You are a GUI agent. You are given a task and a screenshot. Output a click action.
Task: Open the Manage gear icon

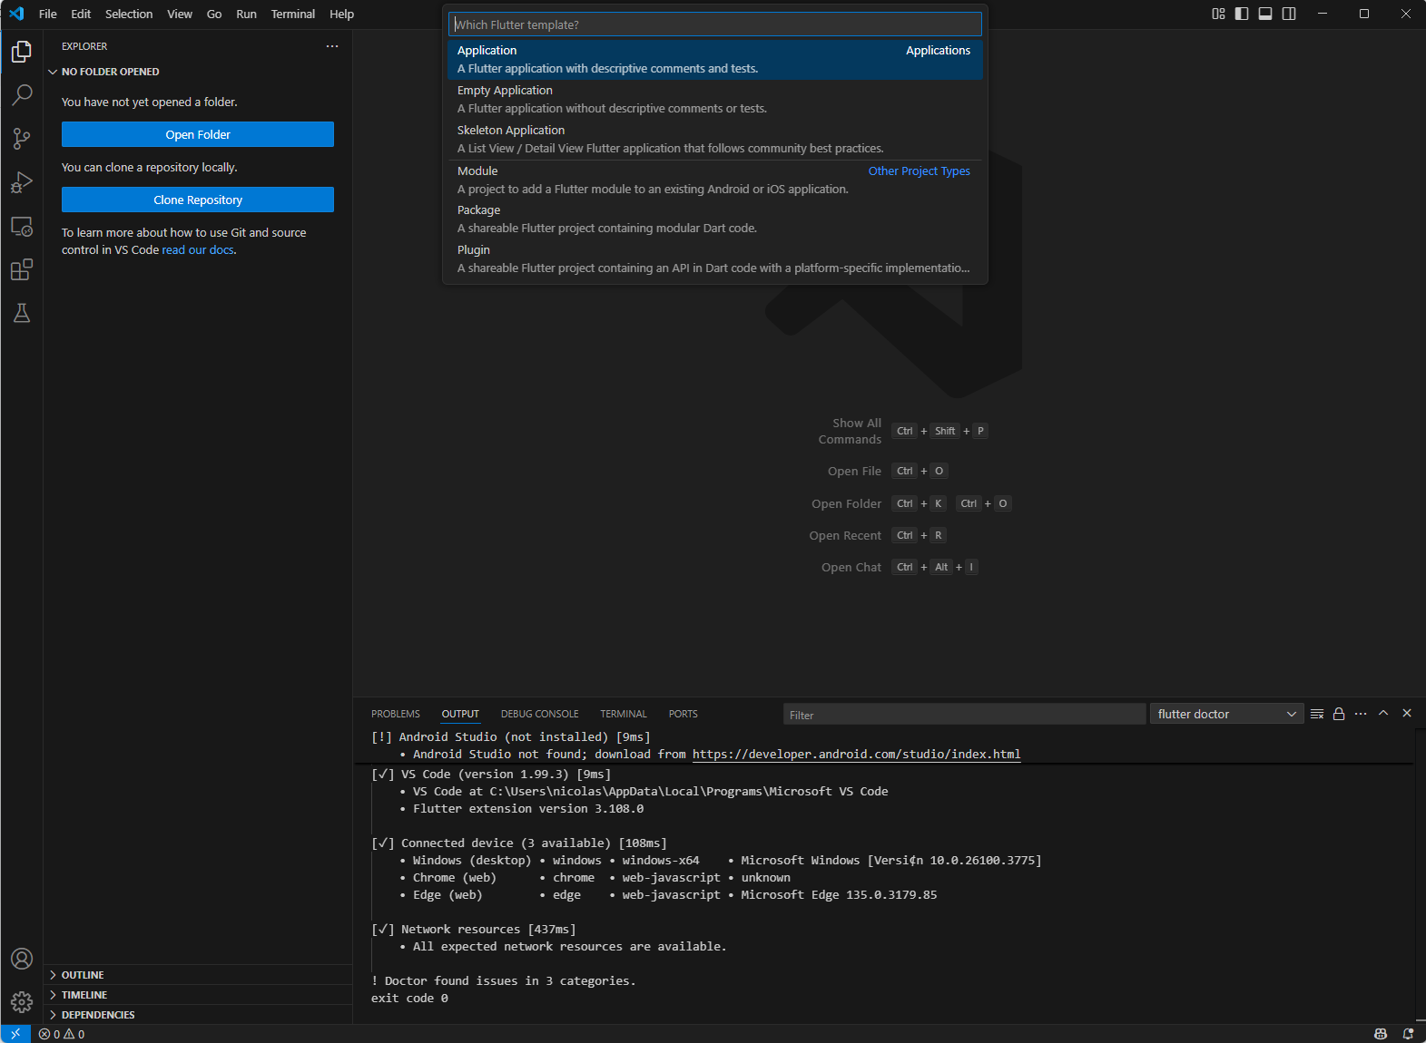pos(22,1002)
